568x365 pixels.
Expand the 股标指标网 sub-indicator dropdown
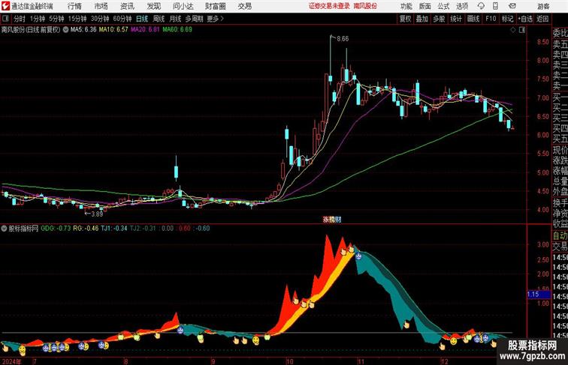tap(4, 229)
